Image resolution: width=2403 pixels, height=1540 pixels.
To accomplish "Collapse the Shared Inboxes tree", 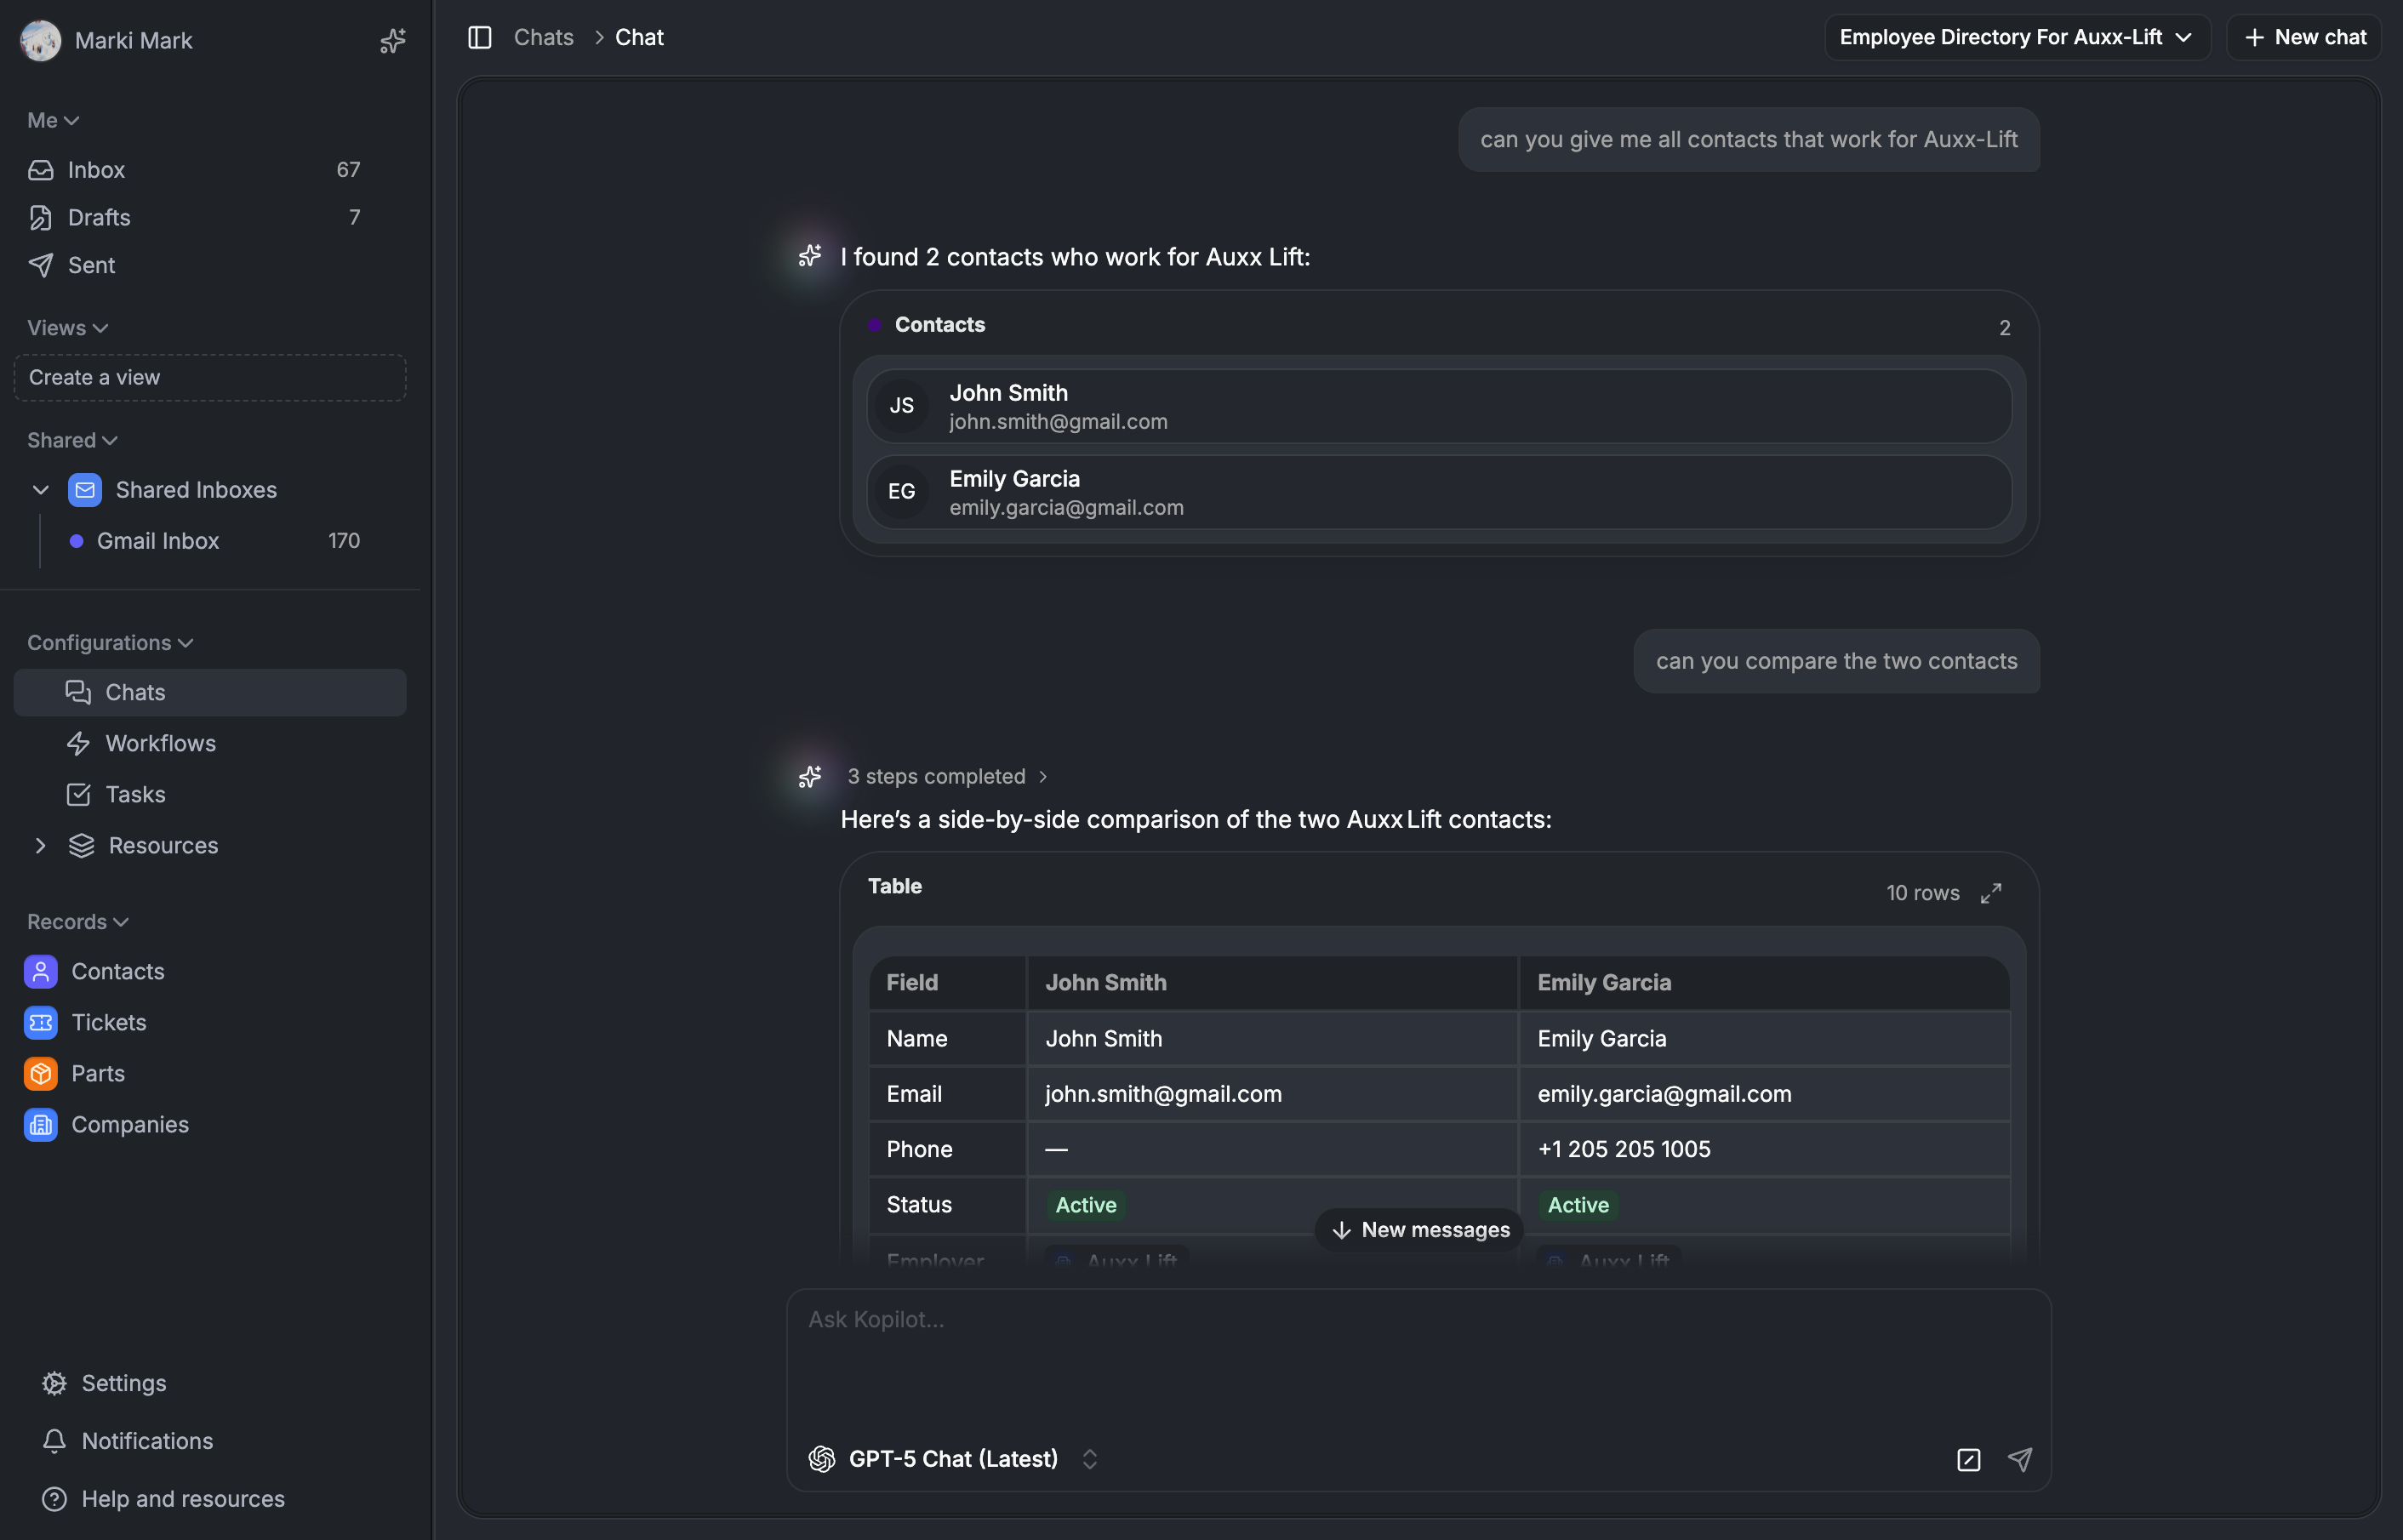I will click(41, 490).
